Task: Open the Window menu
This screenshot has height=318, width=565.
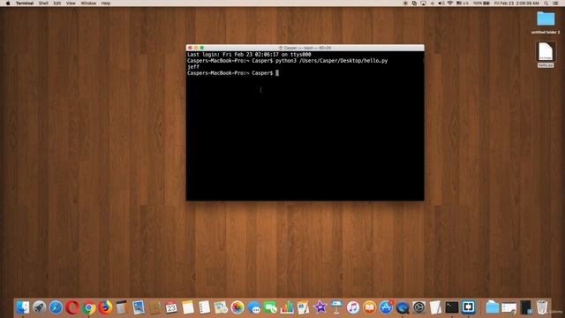Action: pos(88,3)
